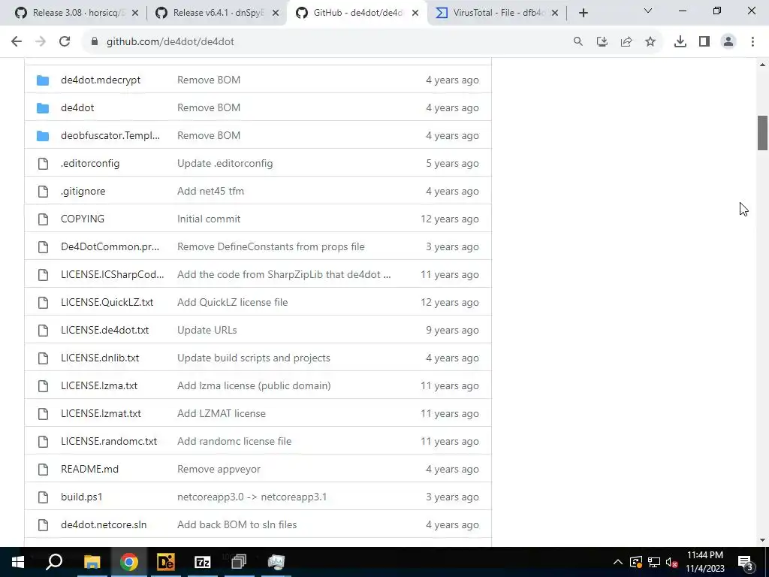The height and width of the screenshot is (577, 769).
Task: Open LICENSE.dnlib.txt file
Action: 100,358
